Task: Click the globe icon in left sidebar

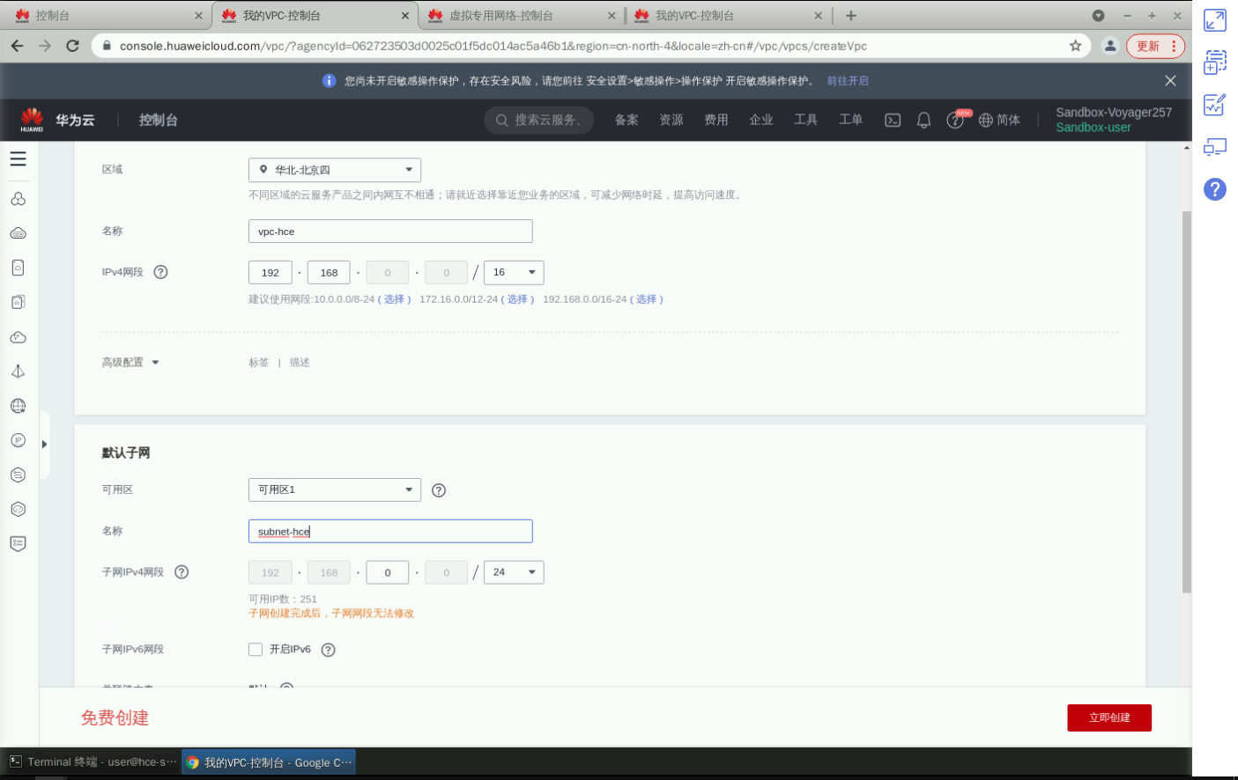Action: (x=18, y=406)
